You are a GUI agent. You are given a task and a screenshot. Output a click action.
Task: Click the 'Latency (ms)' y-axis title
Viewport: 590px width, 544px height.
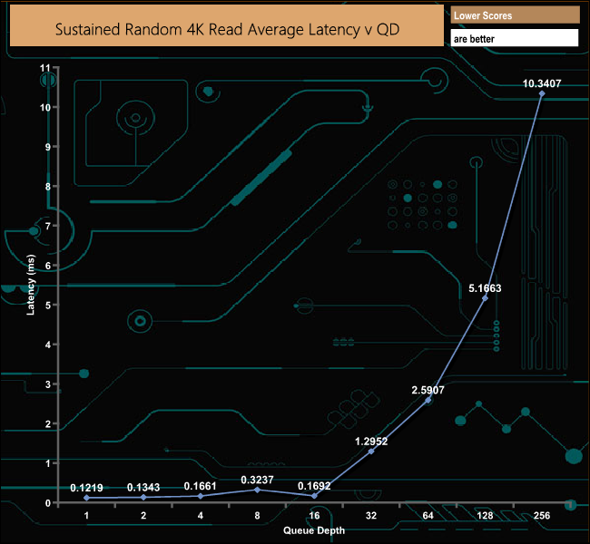pos(31,285)
